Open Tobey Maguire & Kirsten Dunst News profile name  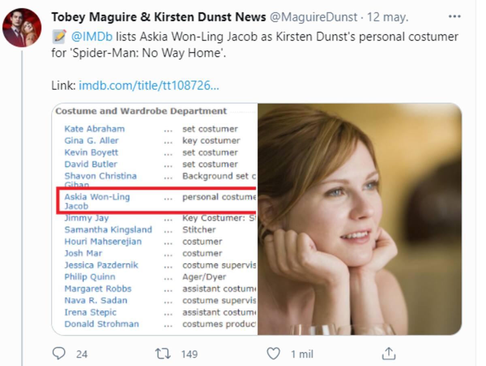pos(158,17)
